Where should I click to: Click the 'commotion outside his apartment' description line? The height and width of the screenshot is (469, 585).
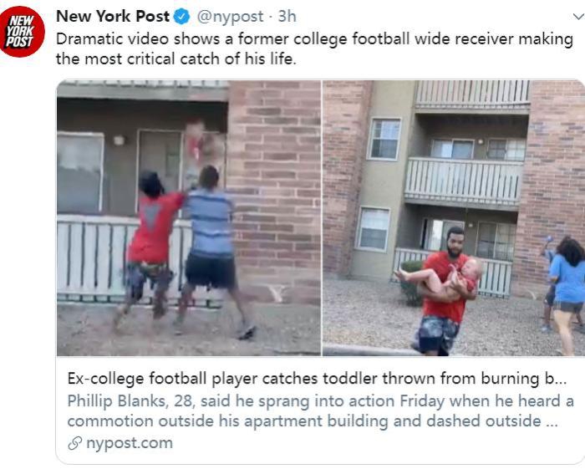[313, 421]
